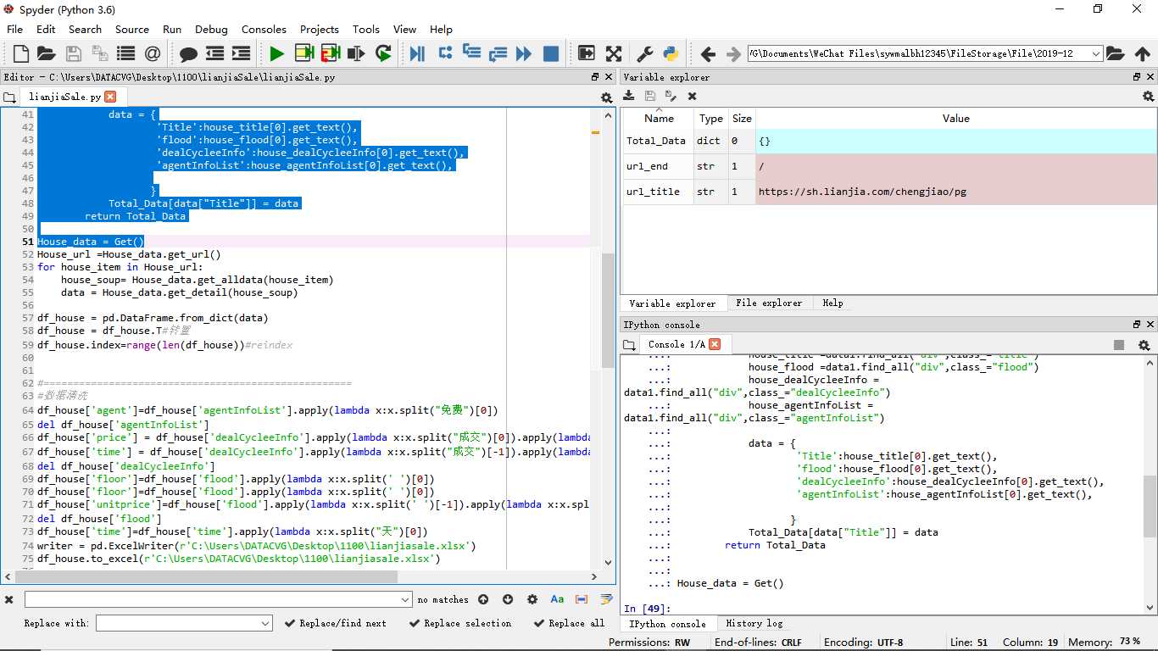Expand the Replace with dropdown
The height and width of the screenshot is (651, 1158).
265,623
